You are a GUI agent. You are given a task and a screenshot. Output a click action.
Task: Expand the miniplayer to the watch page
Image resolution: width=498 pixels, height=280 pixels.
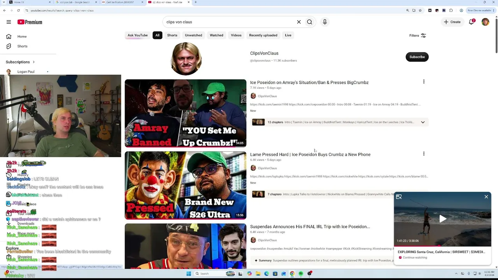tap(399, 197)
